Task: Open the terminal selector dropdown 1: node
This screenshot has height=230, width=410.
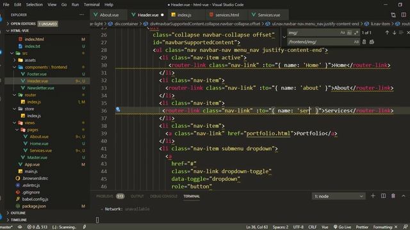Action: pos(338,196)
